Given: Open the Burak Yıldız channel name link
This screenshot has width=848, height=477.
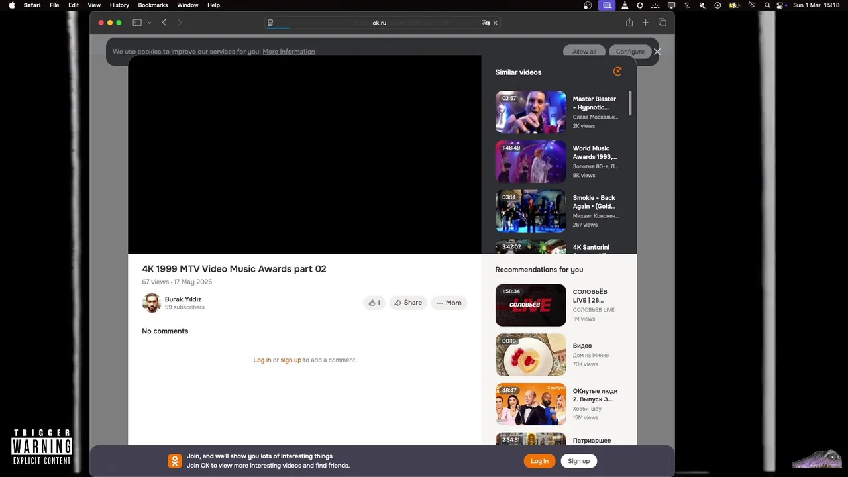Looking at the screenshot, I should [x=183, y=299].
